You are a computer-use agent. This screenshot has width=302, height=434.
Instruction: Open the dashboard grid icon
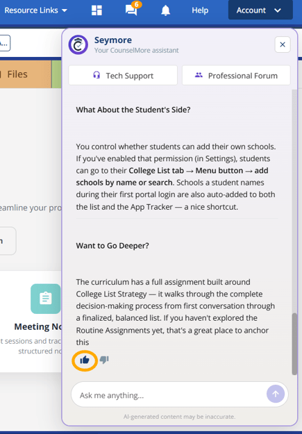(97, 10)
